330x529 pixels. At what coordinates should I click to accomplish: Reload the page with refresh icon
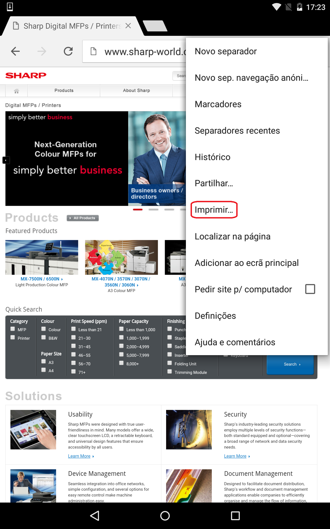(68, 51)
